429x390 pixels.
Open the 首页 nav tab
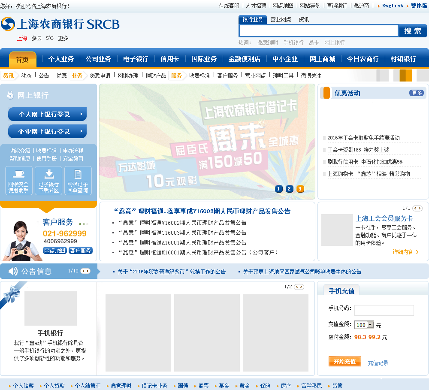(x=22, y=59)
